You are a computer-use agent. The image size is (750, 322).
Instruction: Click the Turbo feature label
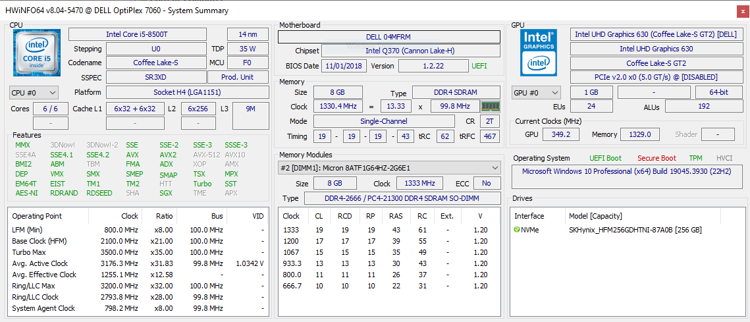point(202,184)
